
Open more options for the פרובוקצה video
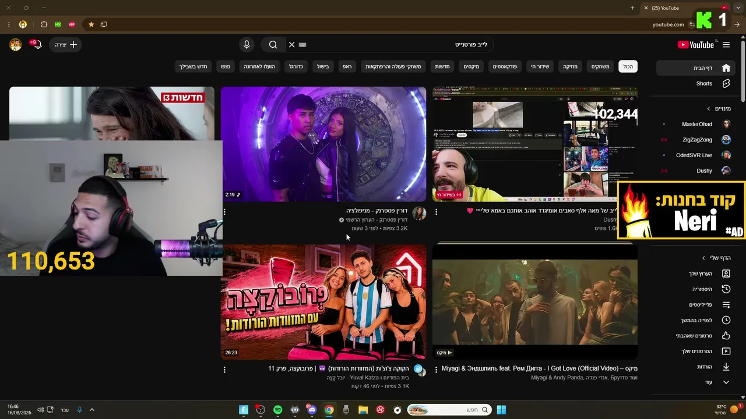[224, 370]
